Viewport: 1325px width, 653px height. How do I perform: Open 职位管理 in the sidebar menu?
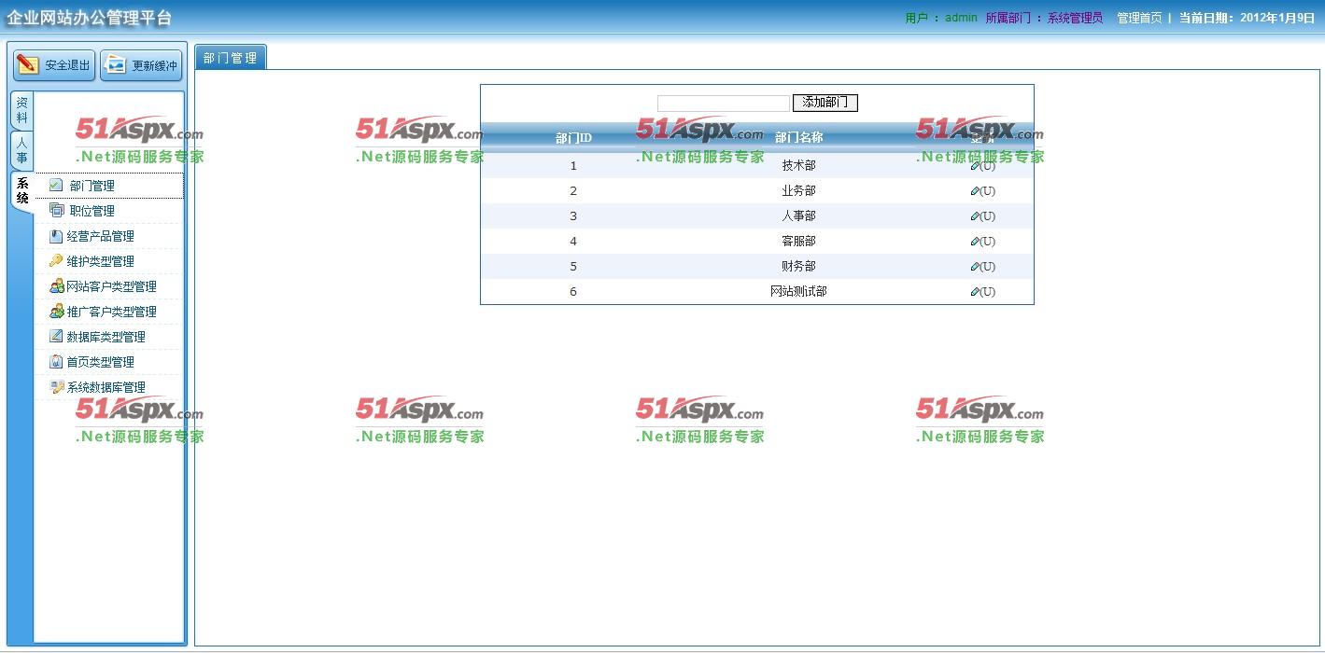[x=92, y=211]
